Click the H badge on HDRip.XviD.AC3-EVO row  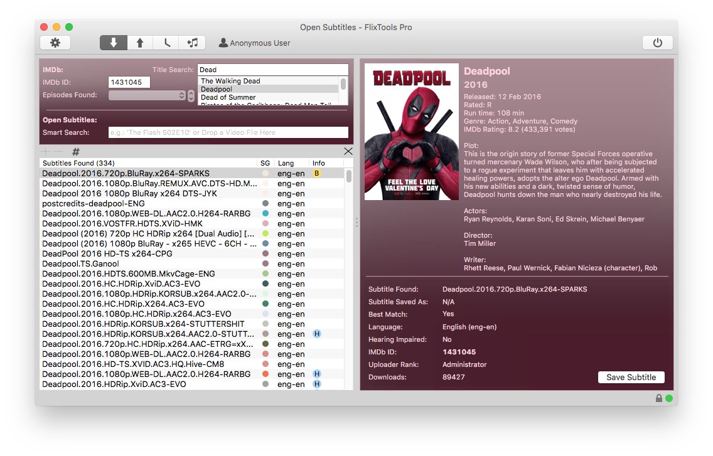click(317, 384)
